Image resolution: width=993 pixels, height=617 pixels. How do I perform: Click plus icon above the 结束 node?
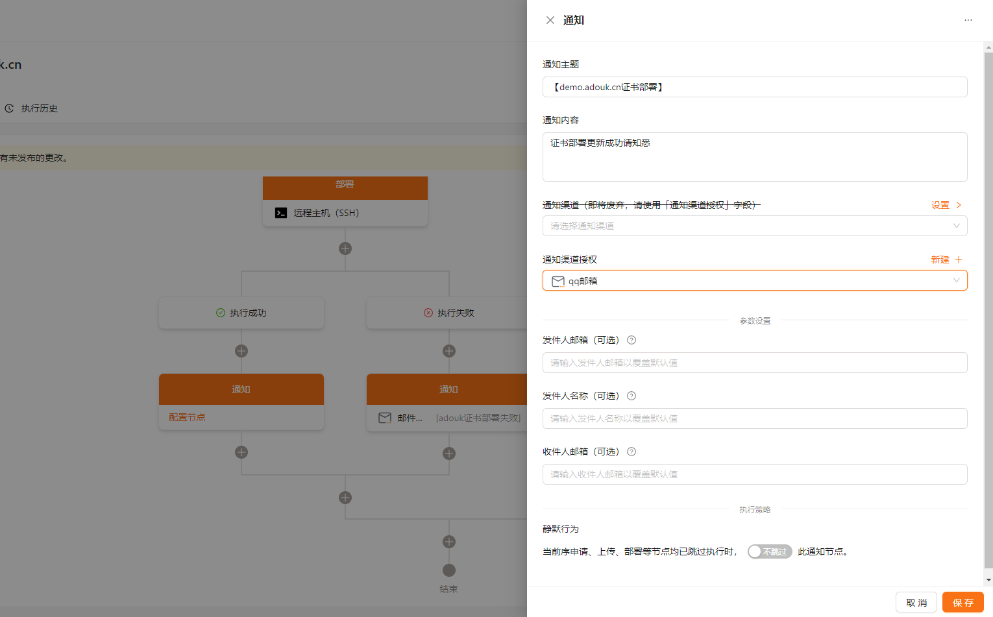[449, 542]
